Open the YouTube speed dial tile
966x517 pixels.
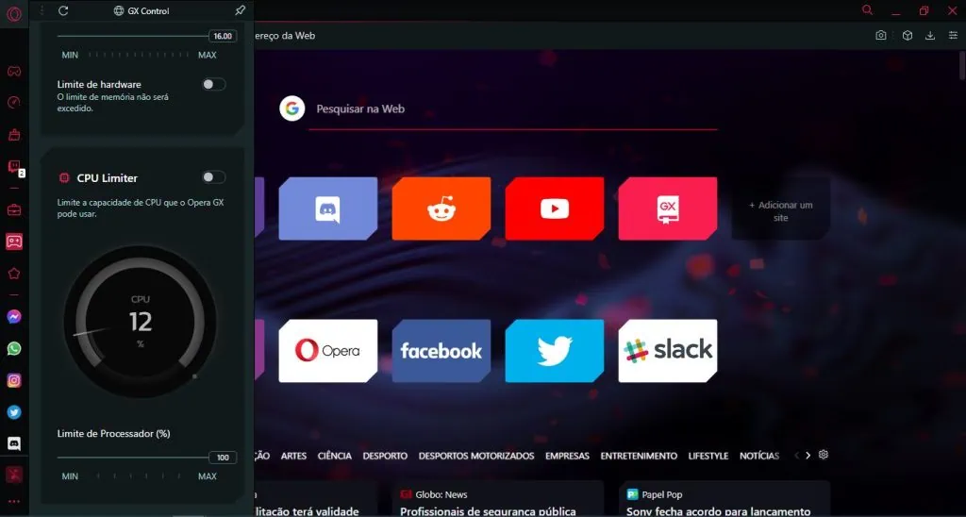click(555, 208)
